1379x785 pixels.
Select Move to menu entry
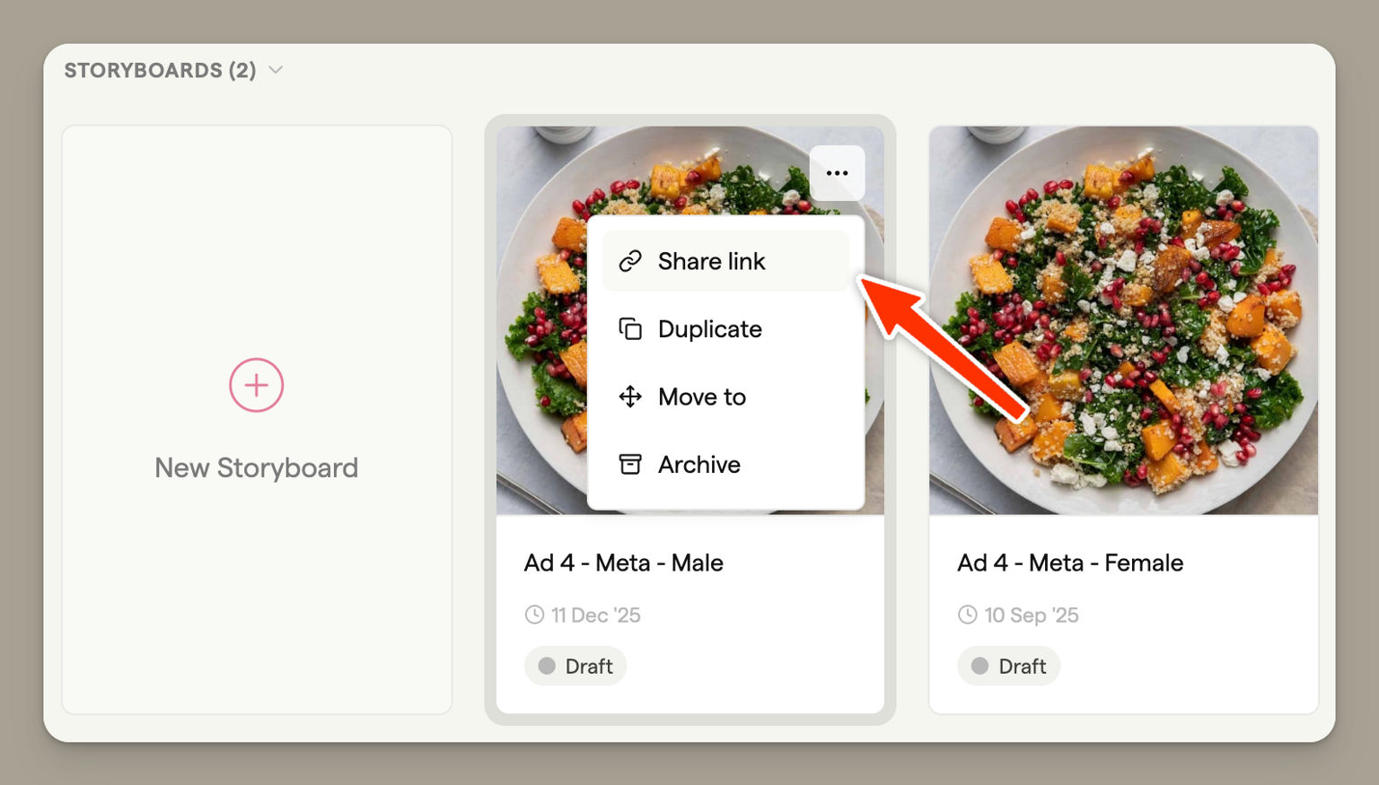701,397
